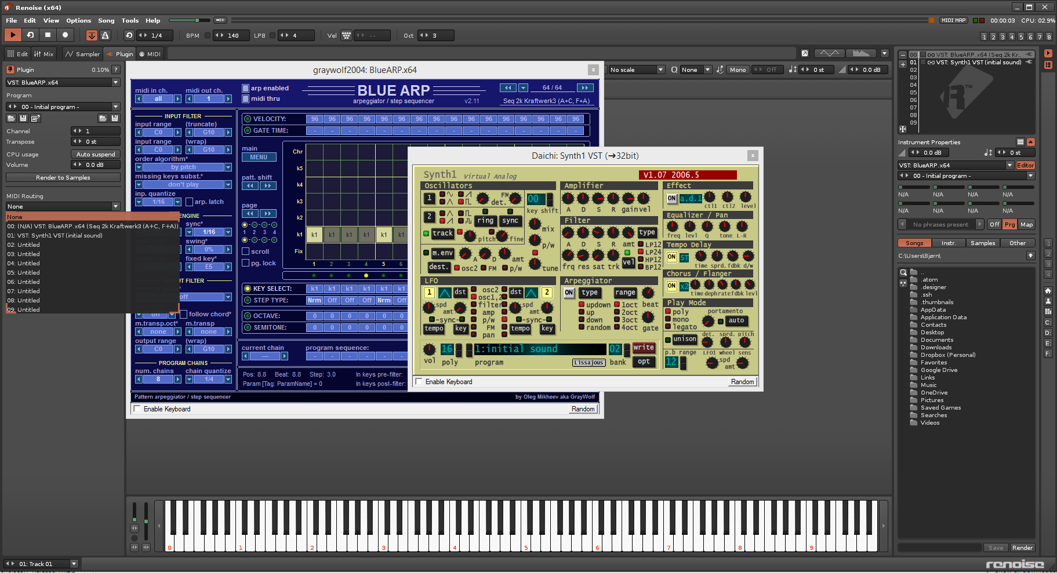Image resolution: width=1057 pixels, height=573 pixels.
Task: Toggle the scroll checkbox in BlueARP
Action: click(x=245, y=251)
